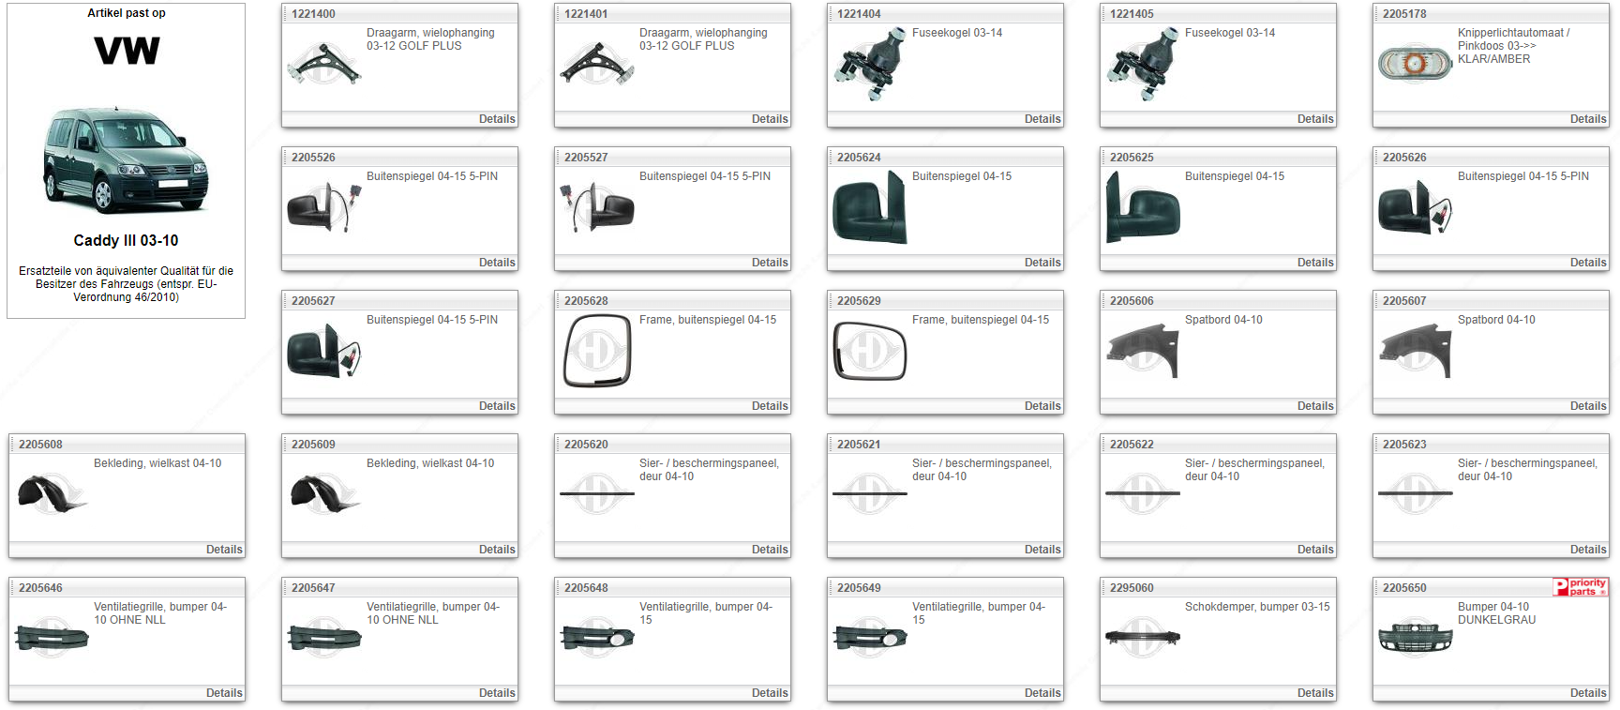Open Details for Fuseekogel part 1221404
Viewport: 1620px width, 710px height.
point(1042,119)
